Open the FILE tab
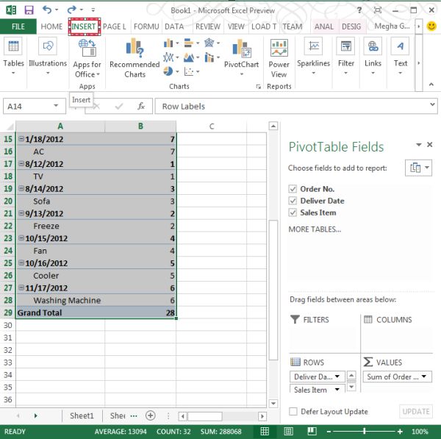441x439 pixels. click(18, 26)
